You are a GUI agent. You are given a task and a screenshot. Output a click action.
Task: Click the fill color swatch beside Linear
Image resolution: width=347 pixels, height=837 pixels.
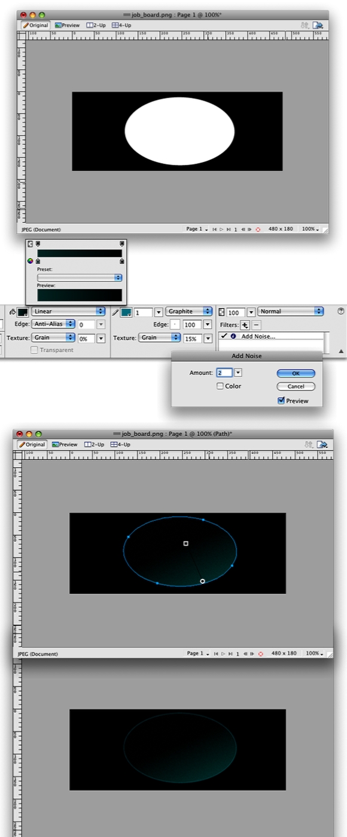pyautogui.click(x=23, y=312)
